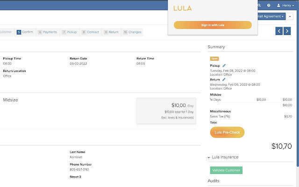Click the search magnifier icon in header

click(x=259, y=5)
